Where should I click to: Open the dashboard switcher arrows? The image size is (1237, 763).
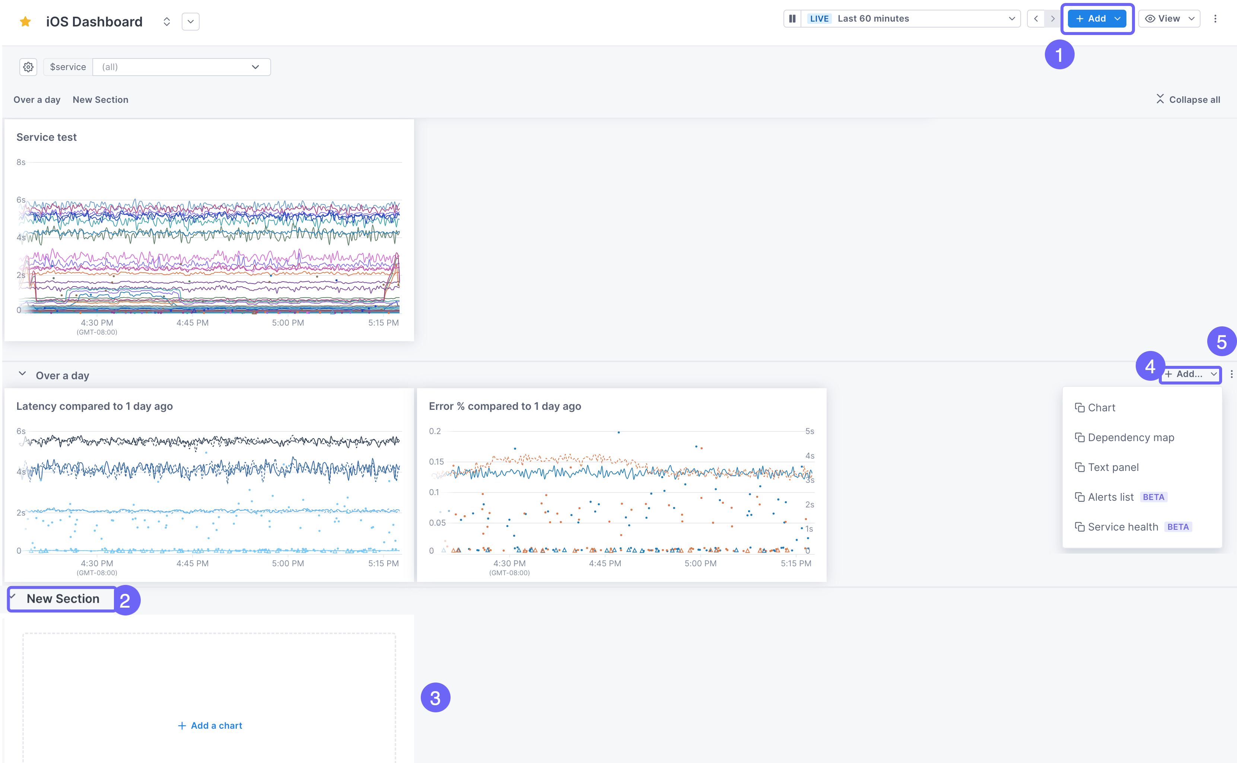point(166,22)
